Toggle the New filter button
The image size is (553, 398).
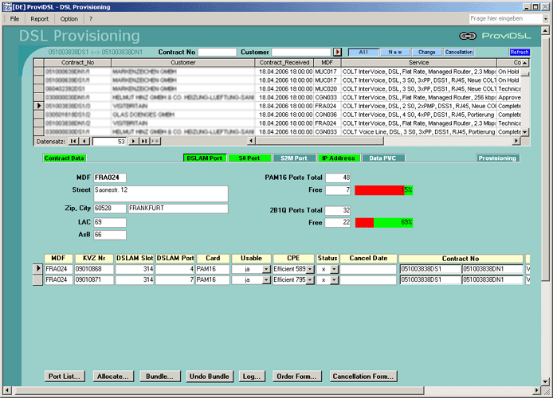pos(395,52)
